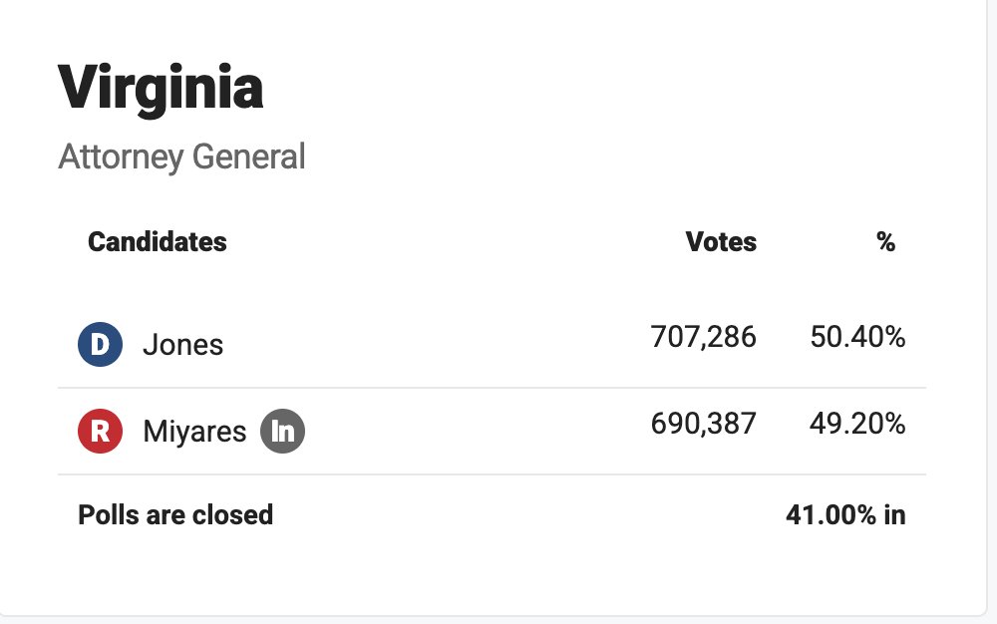Click the divider line under Miyares row

492,474
